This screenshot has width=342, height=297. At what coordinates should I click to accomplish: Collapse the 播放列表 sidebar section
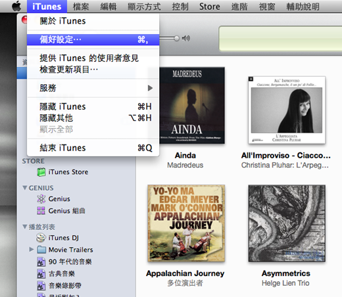pyautogui.click(x=25, y=227)
